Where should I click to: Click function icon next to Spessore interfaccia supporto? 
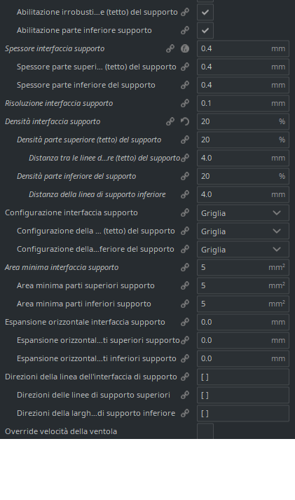[x=185, y=48]
